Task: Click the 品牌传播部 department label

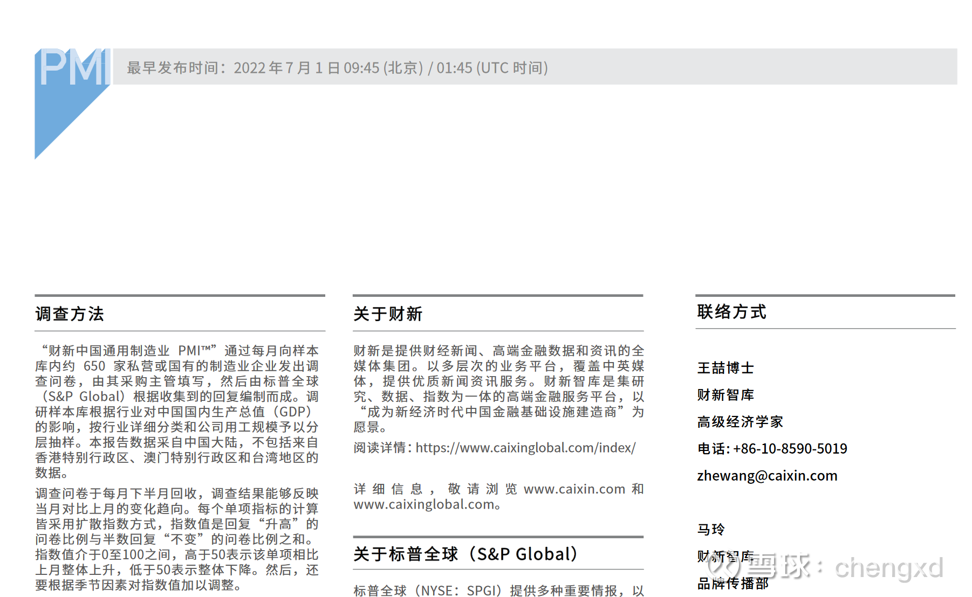Action: click(x=734, y=584)
